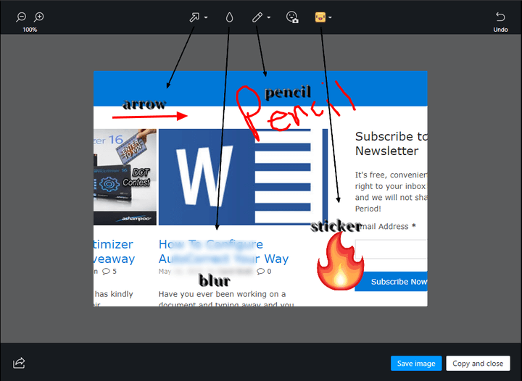The image size is (522, 381).
Task: Open the sticker options dropdown
Action: coord(330,17)
